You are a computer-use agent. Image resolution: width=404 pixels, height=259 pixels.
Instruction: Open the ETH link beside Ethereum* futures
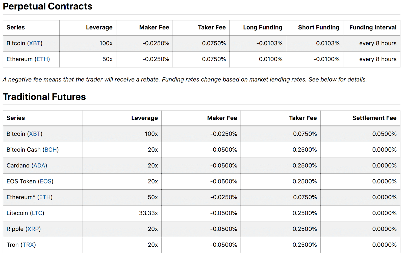pyautogui.click(x=45, y=197)
